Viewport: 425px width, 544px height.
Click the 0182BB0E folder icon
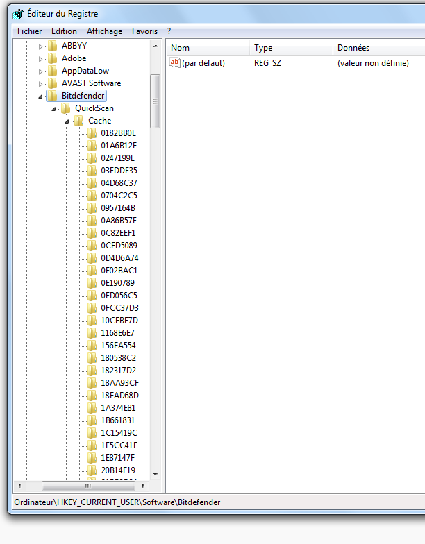point(92,133)
